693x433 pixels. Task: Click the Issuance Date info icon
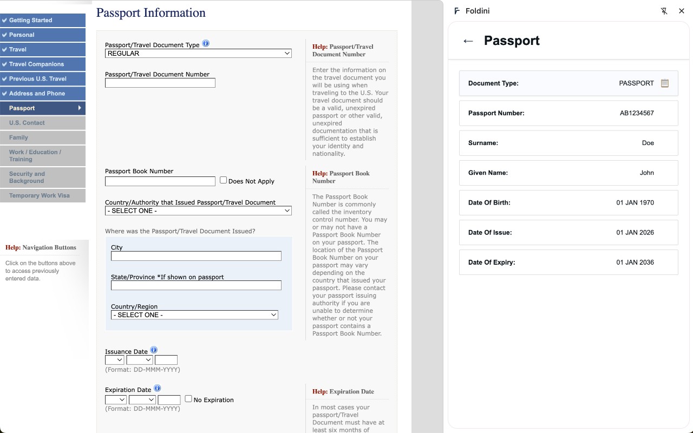[x=154, y=350]
